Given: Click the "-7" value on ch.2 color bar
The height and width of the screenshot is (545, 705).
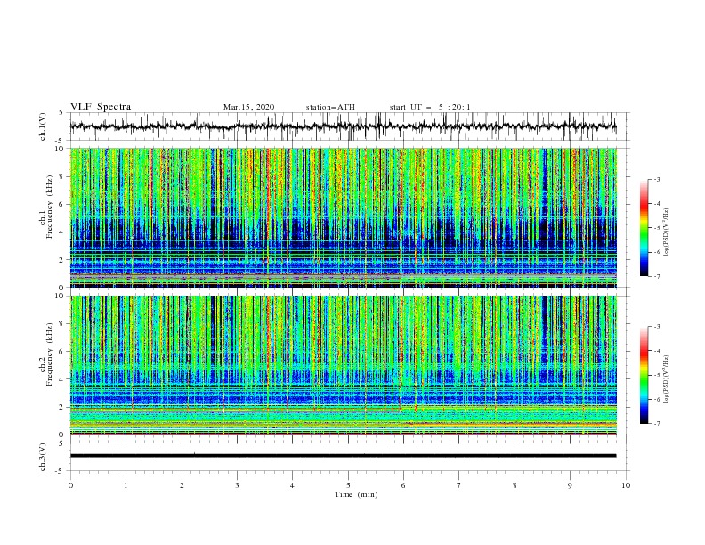Looking at the screenshot, I should 656,424.
